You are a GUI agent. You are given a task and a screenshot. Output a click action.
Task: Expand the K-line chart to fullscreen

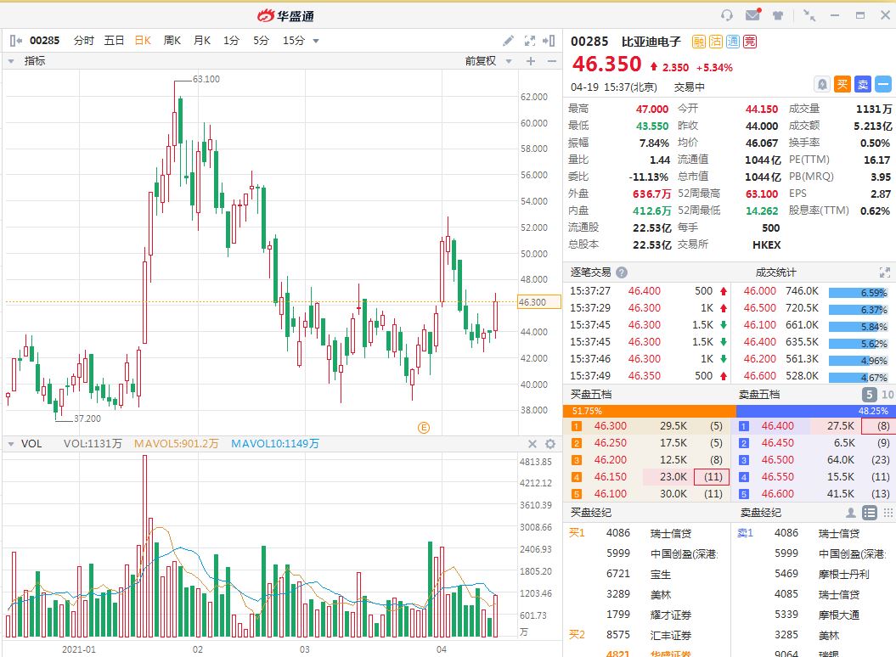tap(529, 41)
